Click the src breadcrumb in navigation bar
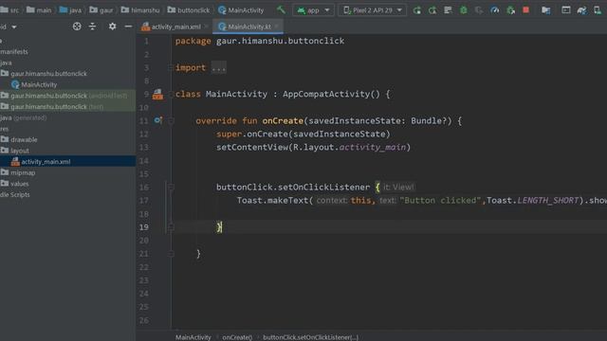Viewport: 607px width, 341px height. click(x=10, y=10)
